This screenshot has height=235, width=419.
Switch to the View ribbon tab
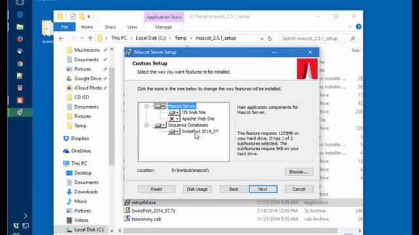tap(132, 27)
